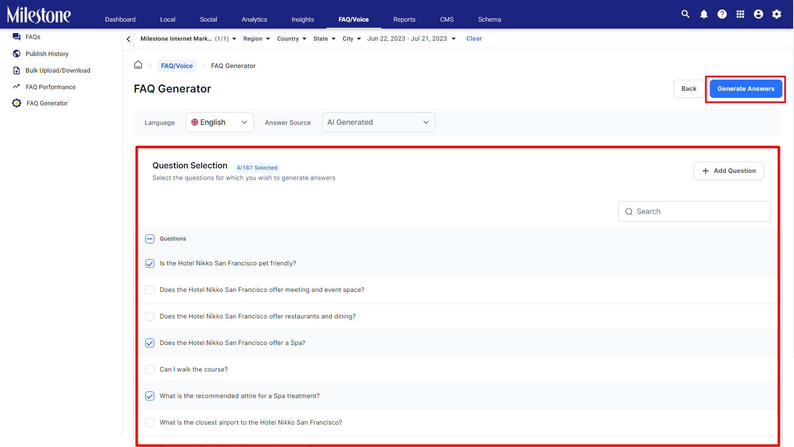
Task: Open the user account icon
Action: point(758,14)
